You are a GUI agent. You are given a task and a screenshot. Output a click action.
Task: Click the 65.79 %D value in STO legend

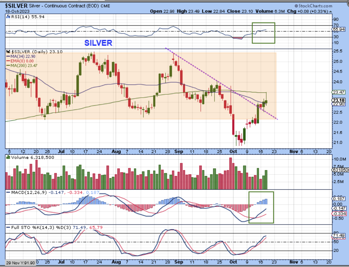96,228
